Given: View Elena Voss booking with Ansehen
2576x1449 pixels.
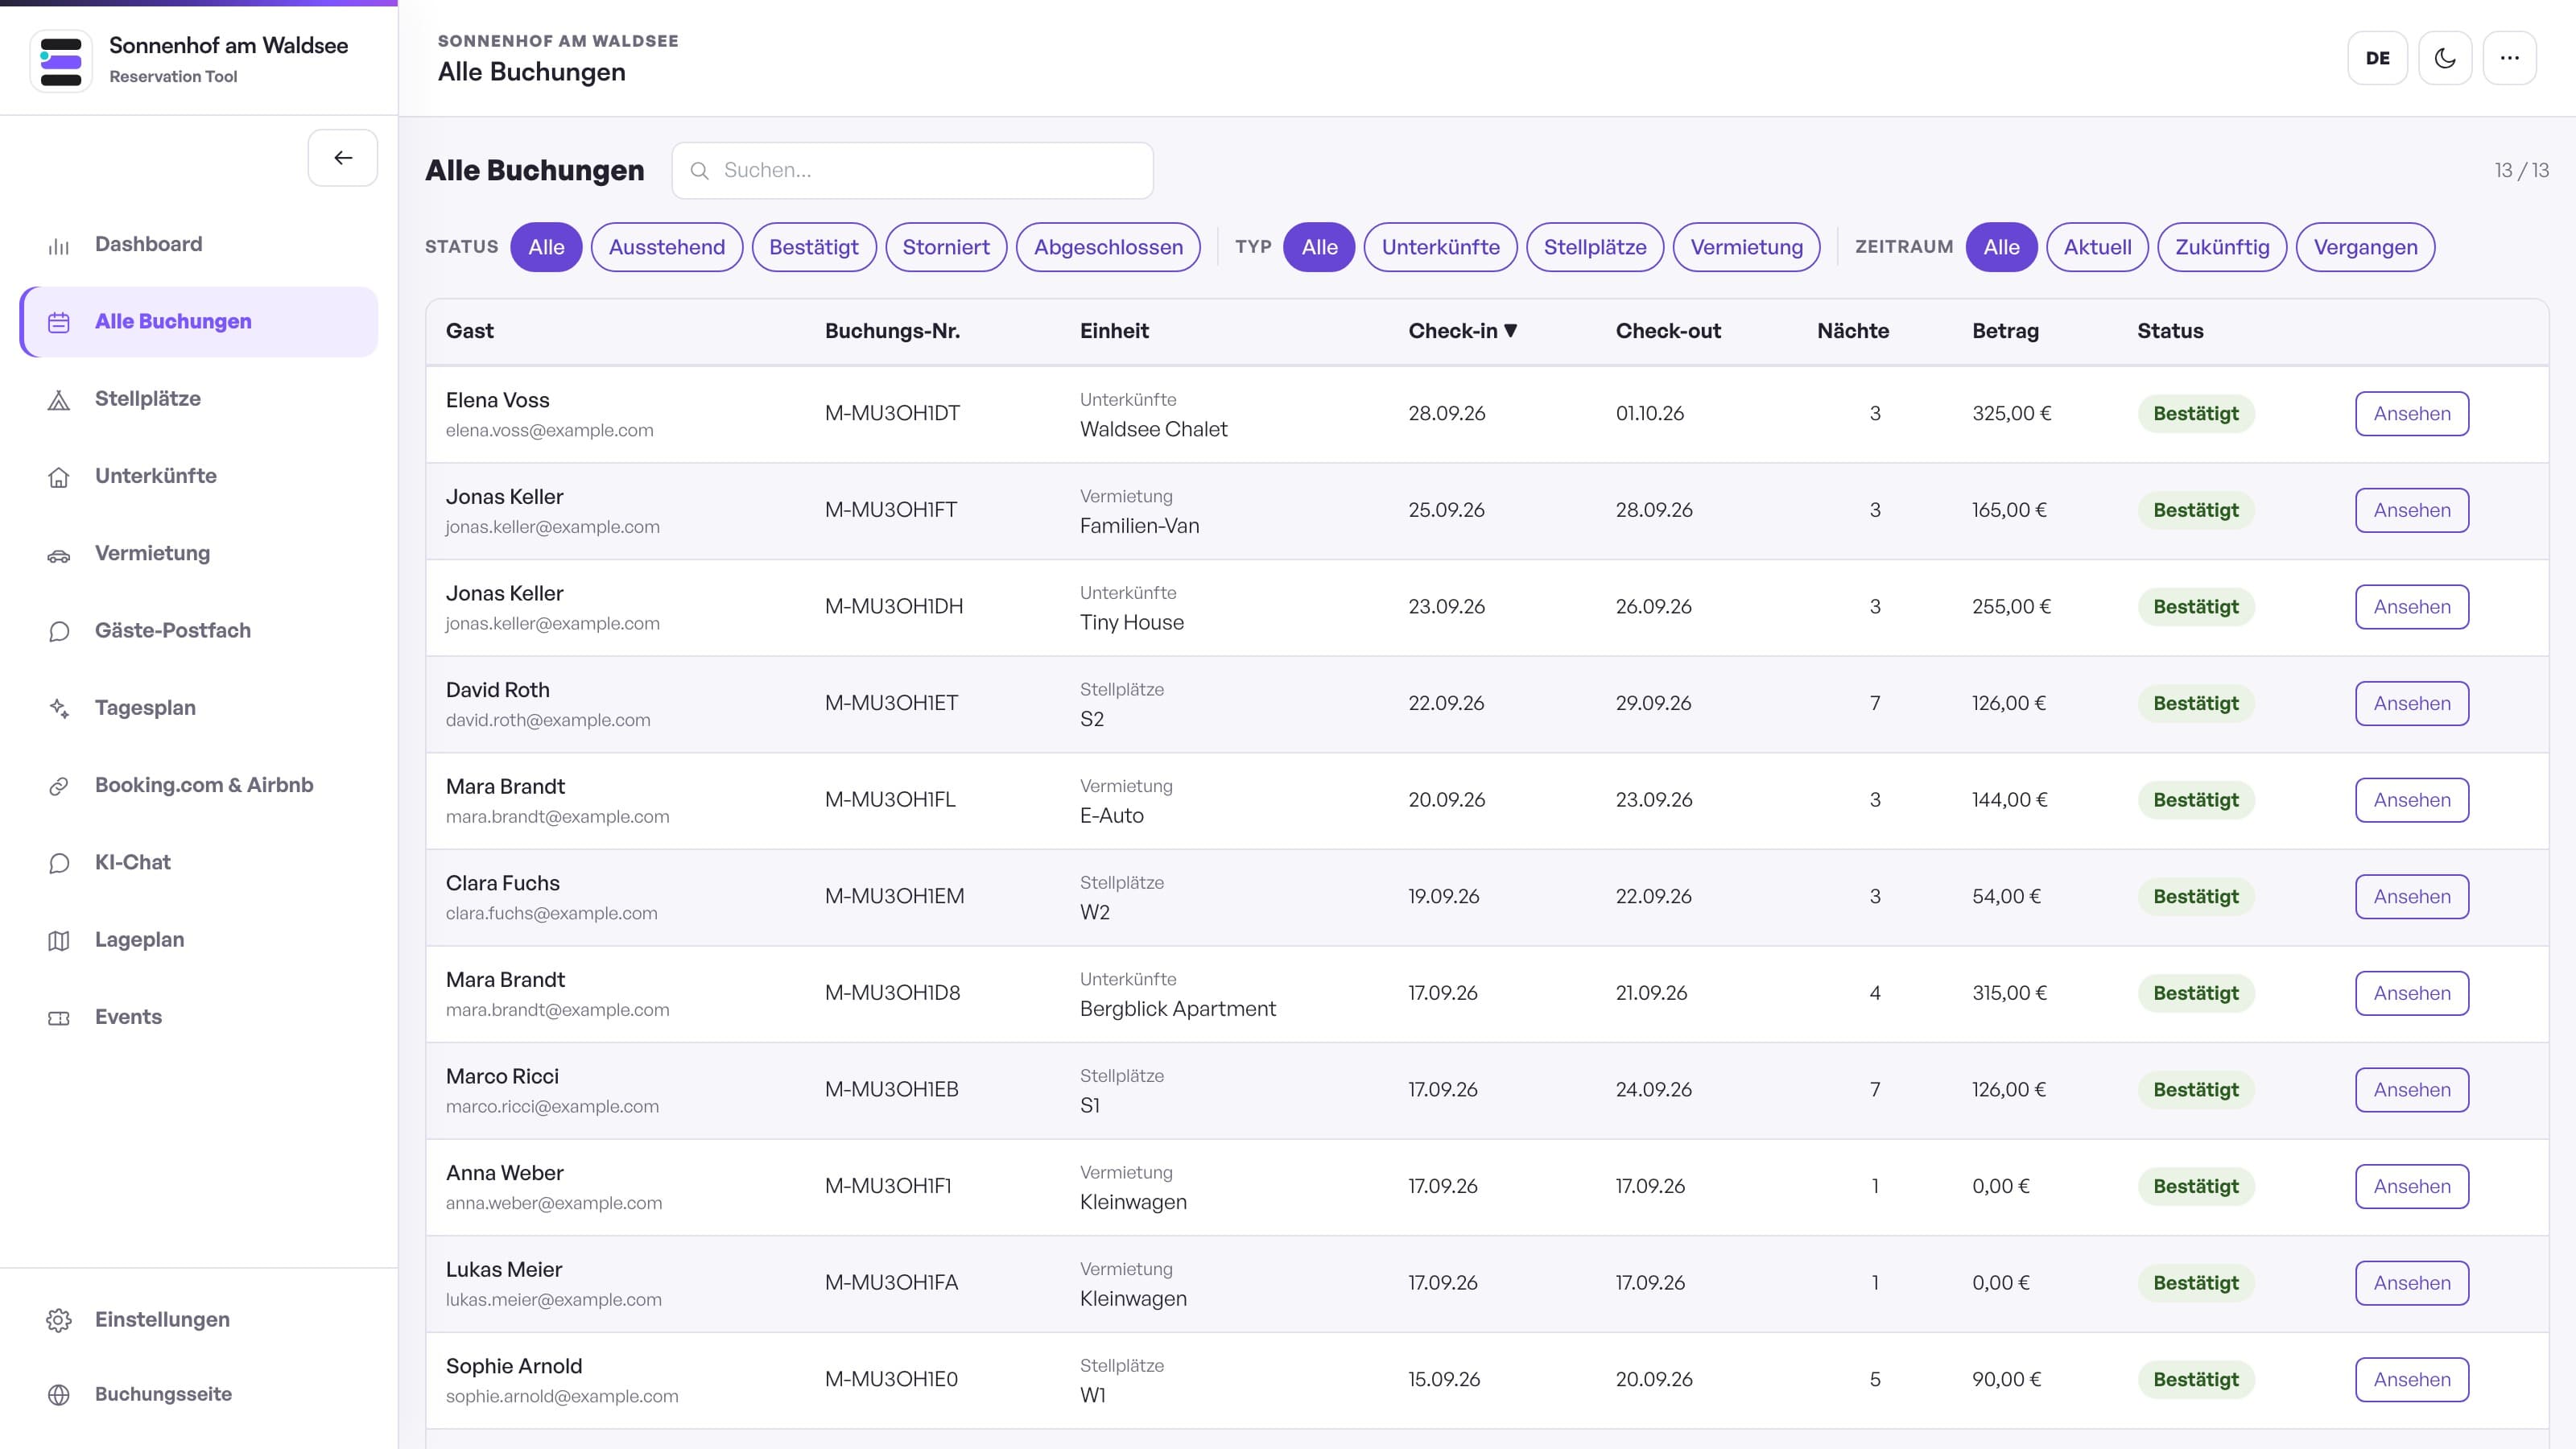Looking at the screenshot, I should 2412,414.
